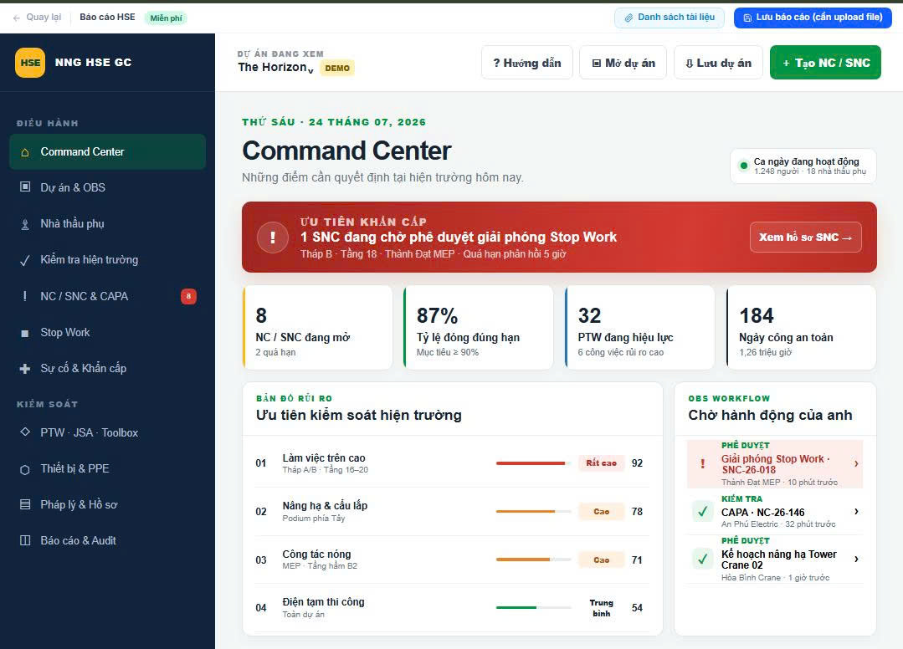Click the Hướng dẫn help button

pos(527,63)
